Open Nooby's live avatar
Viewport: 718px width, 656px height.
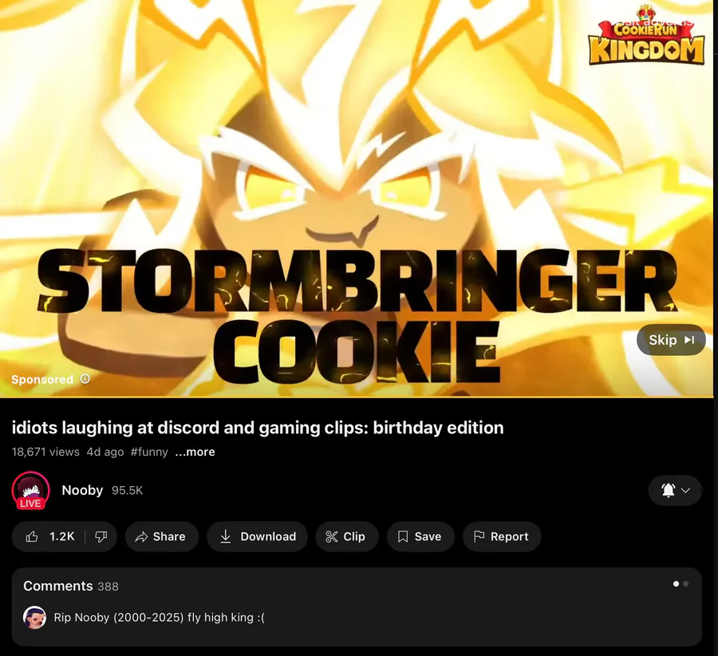coord(30,490)
